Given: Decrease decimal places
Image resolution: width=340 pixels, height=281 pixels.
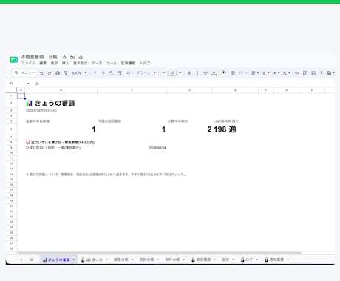Looking at the screenshot, I should click(x=112, y=73).
